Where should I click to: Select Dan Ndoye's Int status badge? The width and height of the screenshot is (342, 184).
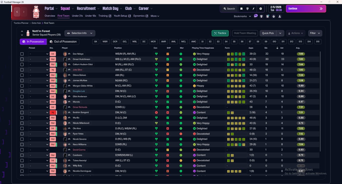pyautogui.click(x=53, y=54)
